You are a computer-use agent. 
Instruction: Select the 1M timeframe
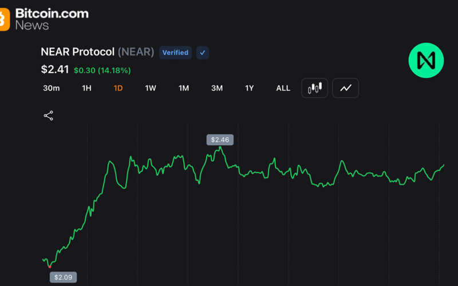pyautogui.click(x=184, y=88)
